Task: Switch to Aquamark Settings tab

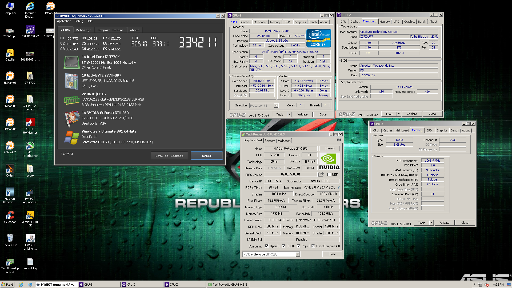Action: tap(83, 30)
